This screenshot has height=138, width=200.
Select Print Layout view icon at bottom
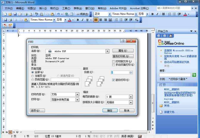coord(10,132)
